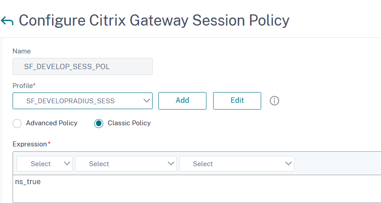Select the Classic Policy radio button
381x203 pixels.
[99, 124]
